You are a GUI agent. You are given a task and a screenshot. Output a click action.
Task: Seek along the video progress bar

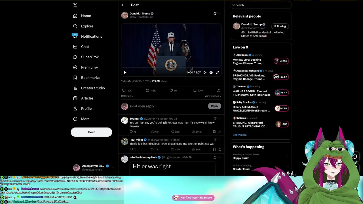click(x=171, y=67)
